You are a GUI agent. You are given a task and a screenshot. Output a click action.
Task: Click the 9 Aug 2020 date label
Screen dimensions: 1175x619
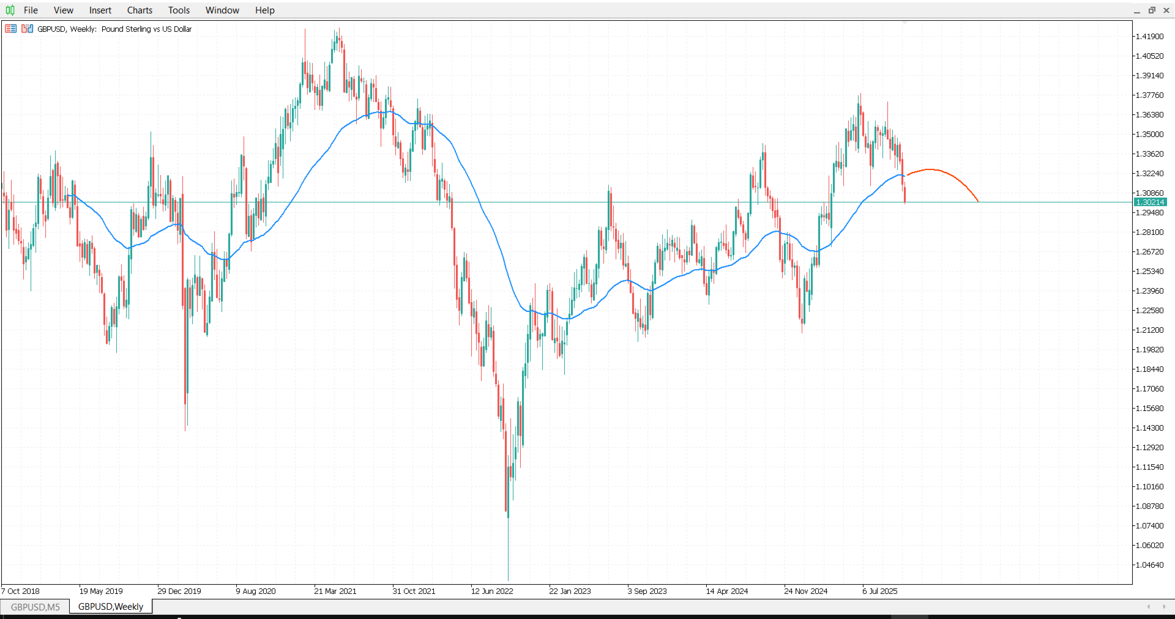[x=256, y=591]
